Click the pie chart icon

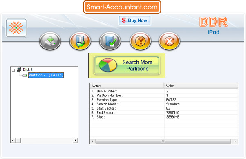(x=108, y=65)
